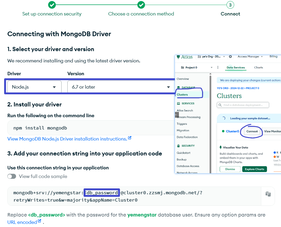This screenshot has width=281, height=227.
Task: Click the 'Choose a connection method' step checkmark
Action: tap(141, 5)
